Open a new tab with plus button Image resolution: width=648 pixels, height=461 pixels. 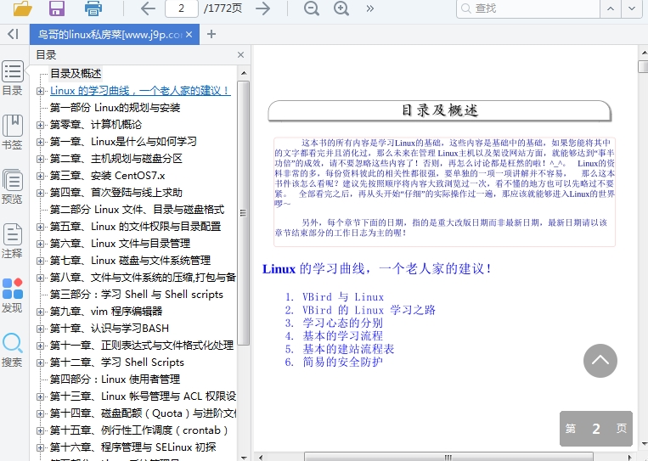(211, 35)
